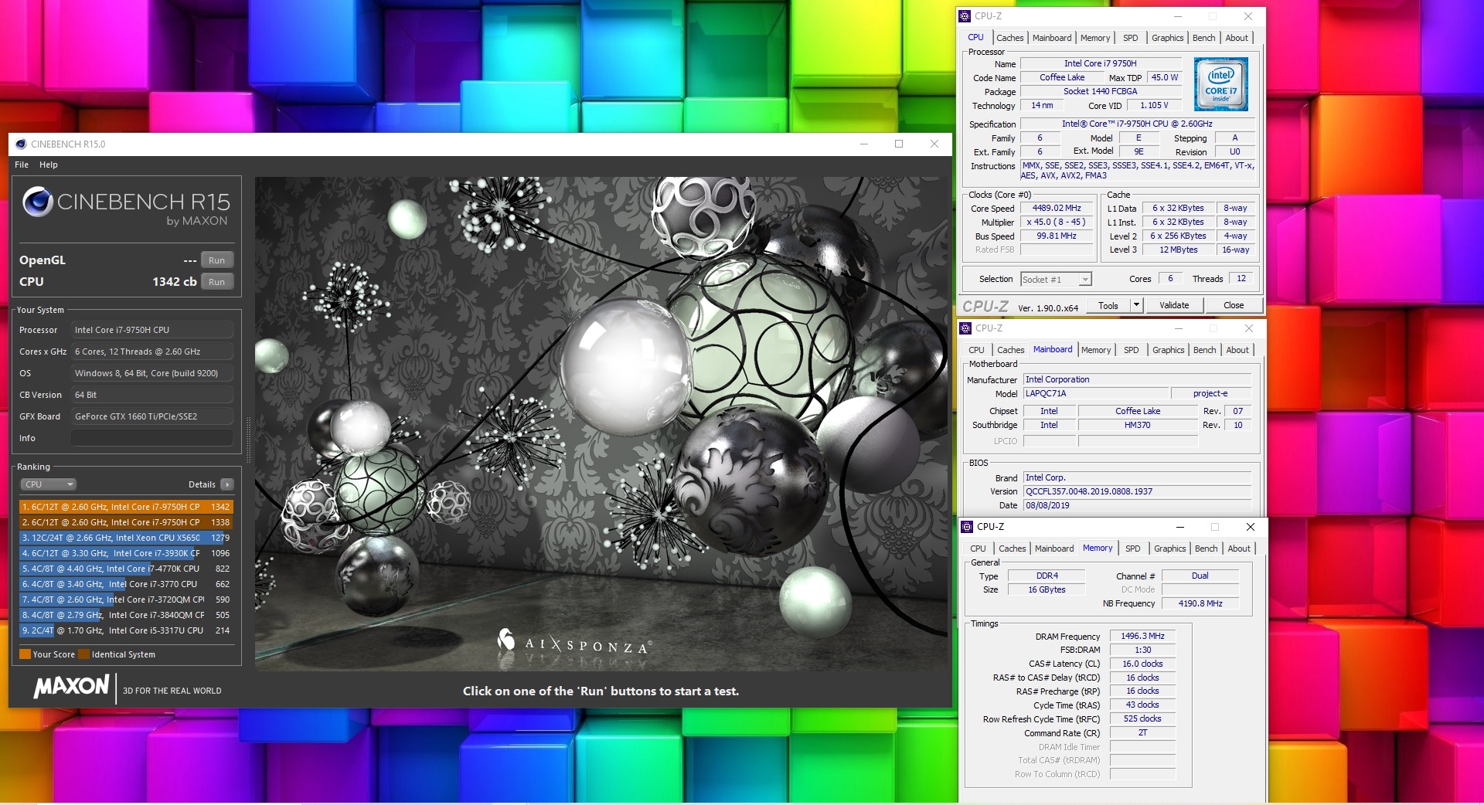Select ranking row Intel Core i7-3840QM
Viewport: 1484px width, 805px height.
pyautogui.click(x=126, y=615)
